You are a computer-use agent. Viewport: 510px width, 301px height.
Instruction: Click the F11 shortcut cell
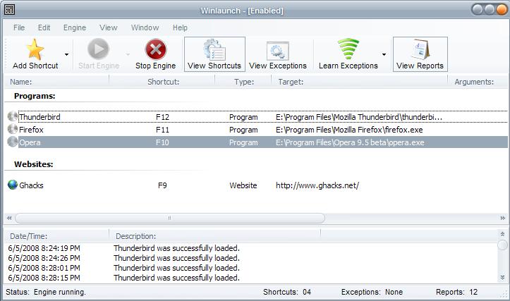(x=162, y=130)
